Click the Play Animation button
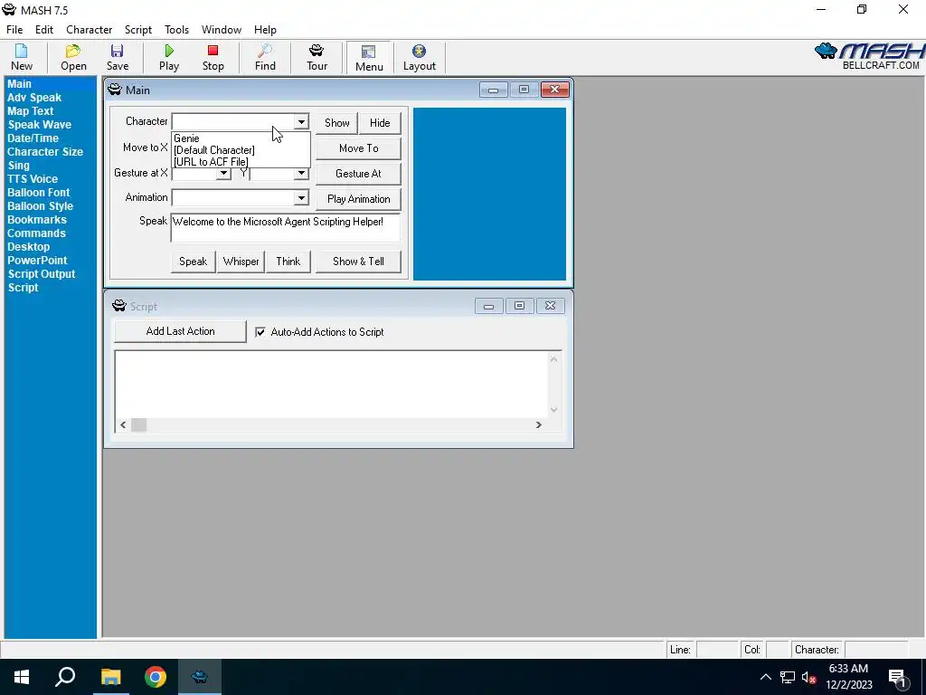Screen dimensions: 926x695 (x=358, y=199)
